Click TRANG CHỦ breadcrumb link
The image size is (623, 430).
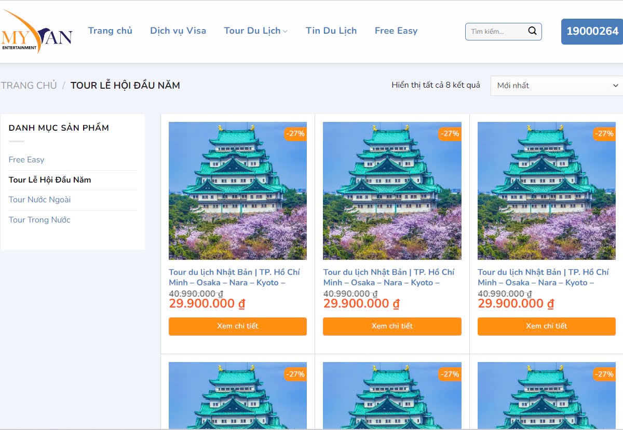(29, 86)
